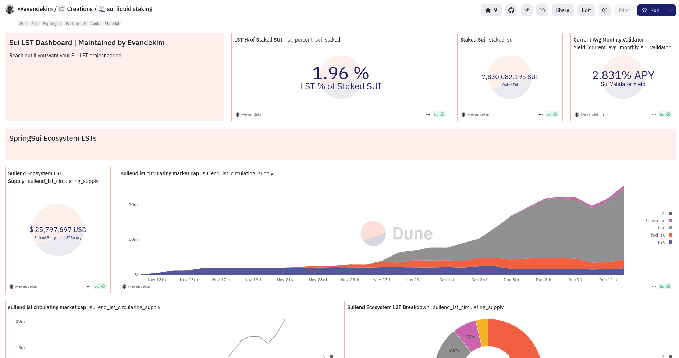Open @evandekim author on Suilend LST Supply card
The width and height of the screenshot is (679, 358).
point(27,286)
